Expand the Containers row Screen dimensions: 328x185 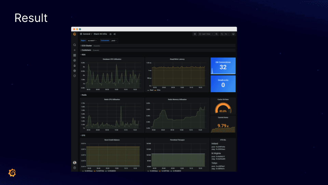[86, 50]
